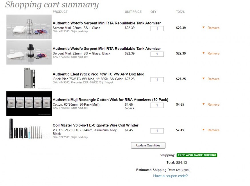View the iStick Pico box mod image

pyautogui.click(x=29, y=78)
